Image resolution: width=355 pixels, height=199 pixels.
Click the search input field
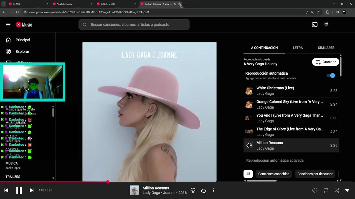134,25
